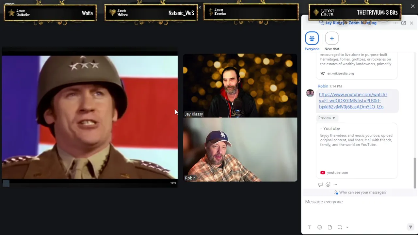The height and width of the screenshot is (235, 418).
Task: Open the emoji picker in chat composer
Action: [x=320, y=227]
